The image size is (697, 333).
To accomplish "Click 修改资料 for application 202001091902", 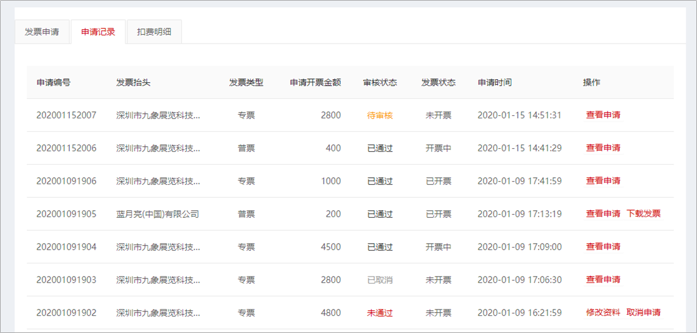I will (x=603, y=312).
